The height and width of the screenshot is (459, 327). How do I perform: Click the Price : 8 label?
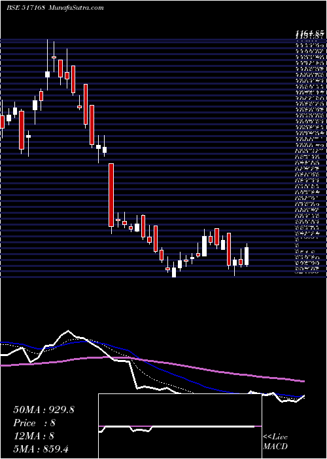click(35, 423)
